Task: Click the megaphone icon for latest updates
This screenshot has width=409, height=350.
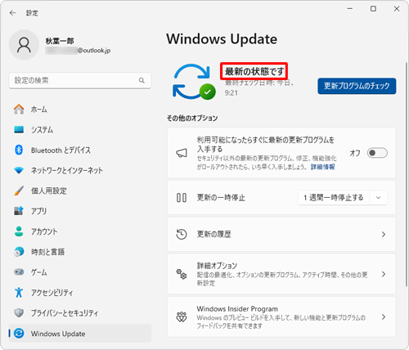Action: click(x=182, y=153)
